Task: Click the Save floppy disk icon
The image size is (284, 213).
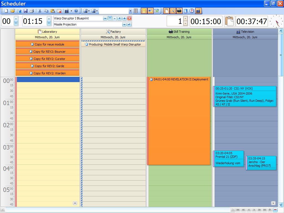Action: coord(26,11)
